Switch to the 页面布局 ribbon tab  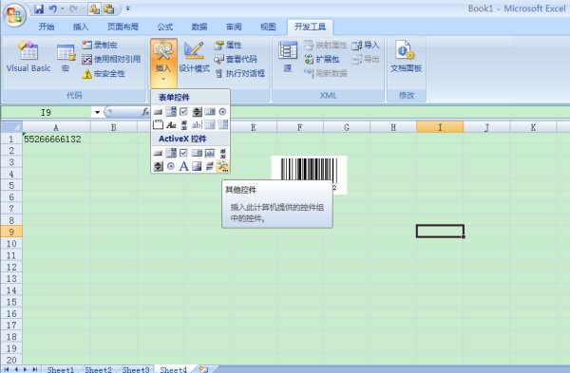[123, 27]
